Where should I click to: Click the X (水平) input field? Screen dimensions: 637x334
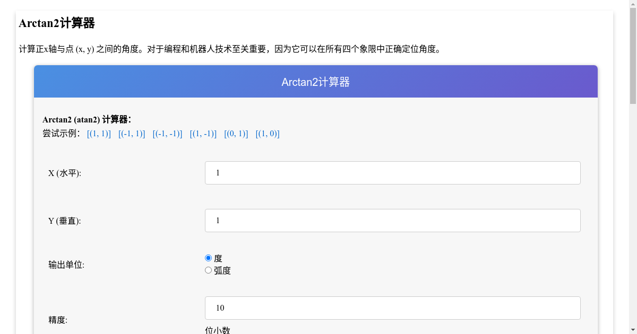[392, 172]
